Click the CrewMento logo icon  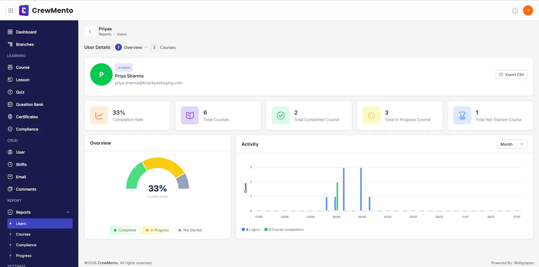pos(24,10)
